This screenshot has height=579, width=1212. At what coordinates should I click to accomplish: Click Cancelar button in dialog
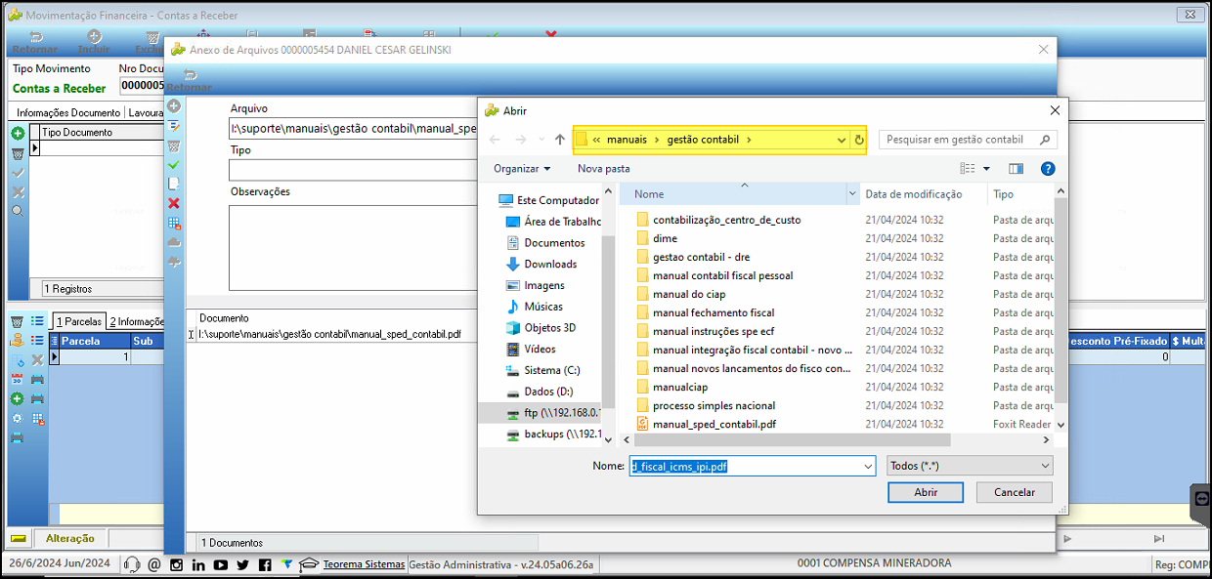click(x=1014, y=492)
